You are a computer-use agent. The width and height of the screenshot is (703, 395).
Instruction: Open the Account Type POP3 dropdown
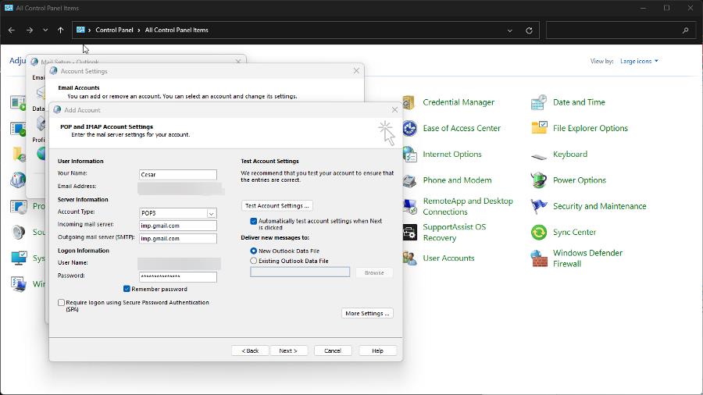pos(211,214)
